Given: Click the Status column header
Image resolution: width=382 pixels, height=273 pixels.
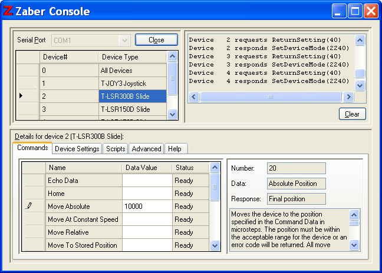Looking at the screenshot, I should pos(190,168).
